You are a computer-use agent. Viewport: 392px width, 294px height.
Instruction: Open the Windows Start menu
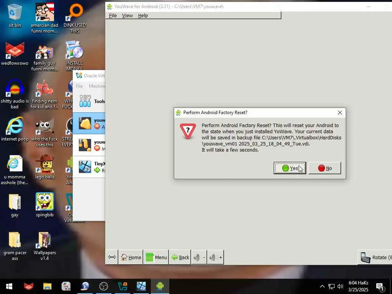coord(9,286)
